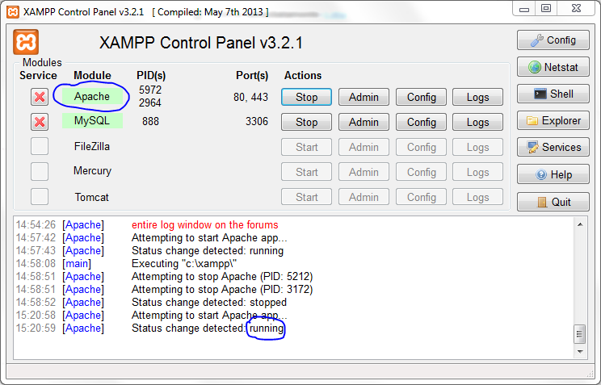Click the 15:20:59 log timestamp
This screenshot has width=601, height=385.
pos(36,328)
